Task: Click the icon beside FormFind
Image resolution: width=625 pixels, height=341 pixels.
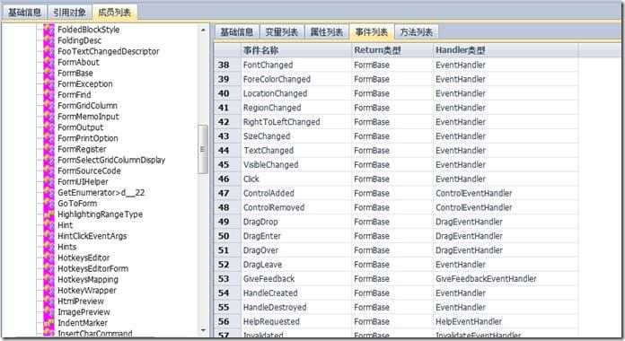Action: coord(48,95)
